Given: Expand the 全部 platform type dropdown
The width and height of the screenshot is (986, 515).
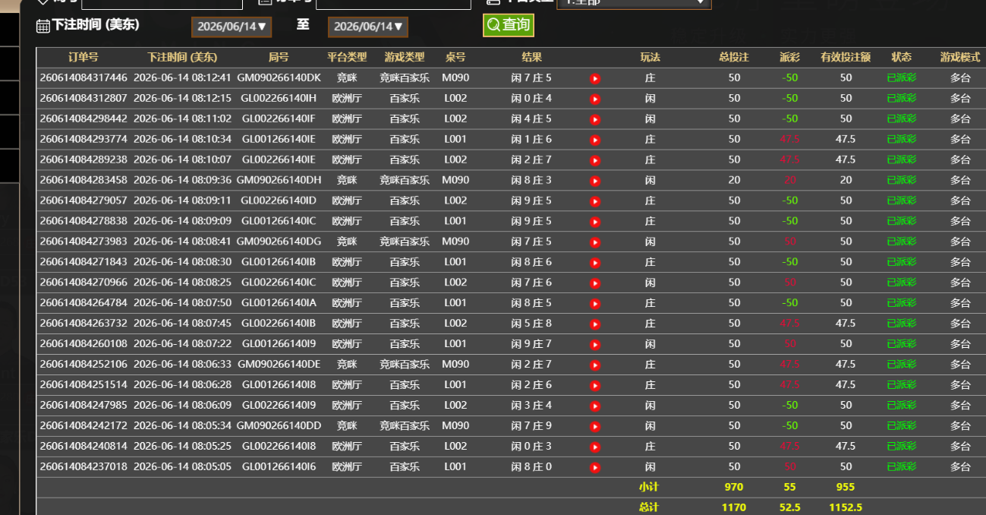Looking at the screenshot, I should pyautogui.click(x=634, y=2).
